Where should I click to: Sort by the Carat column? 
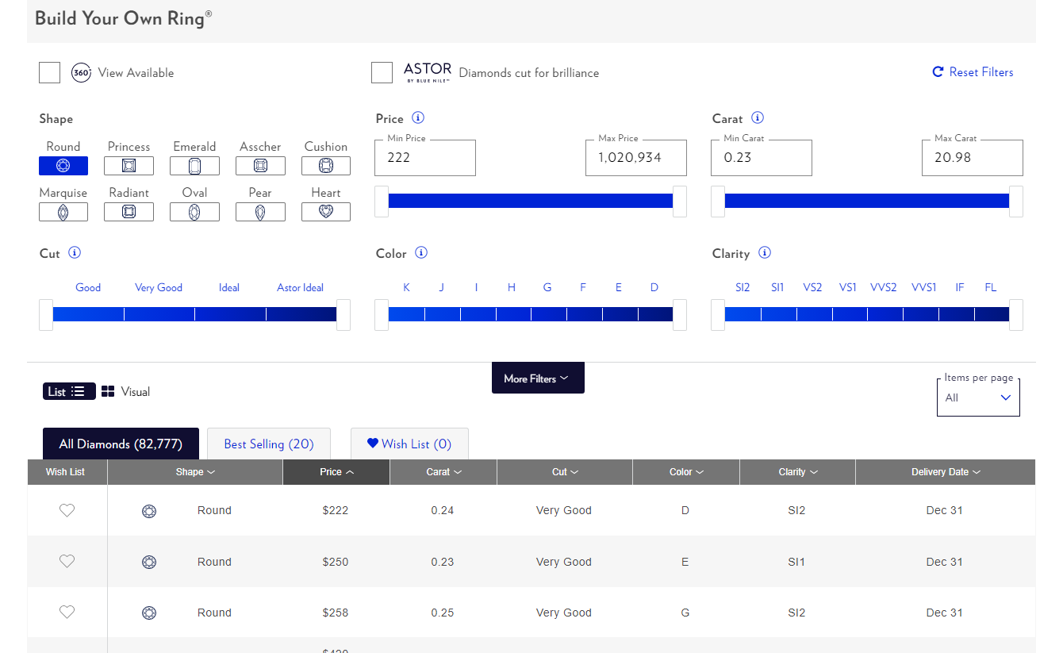[x=443, y=472]
